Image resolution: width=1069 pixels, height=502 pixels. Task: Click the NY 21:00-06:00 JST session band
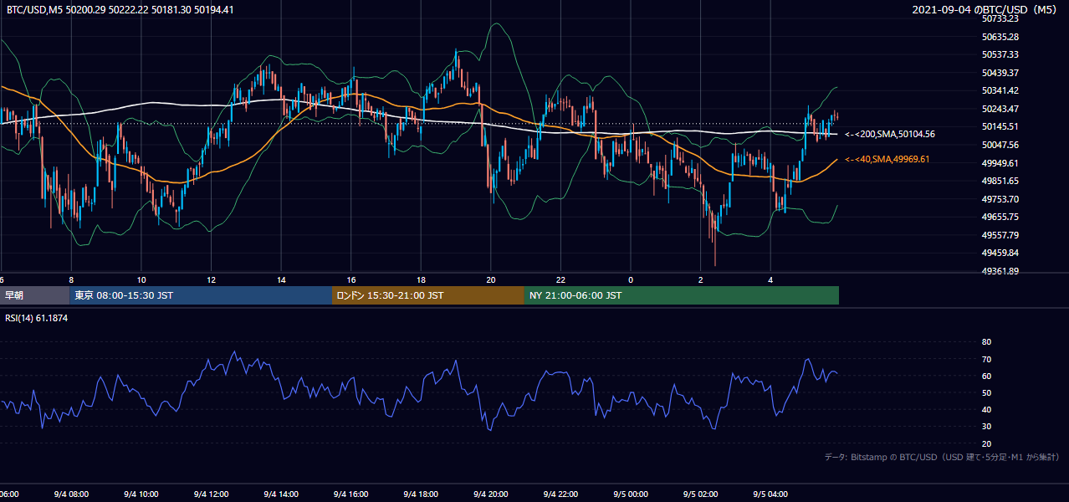click(682, 295)
